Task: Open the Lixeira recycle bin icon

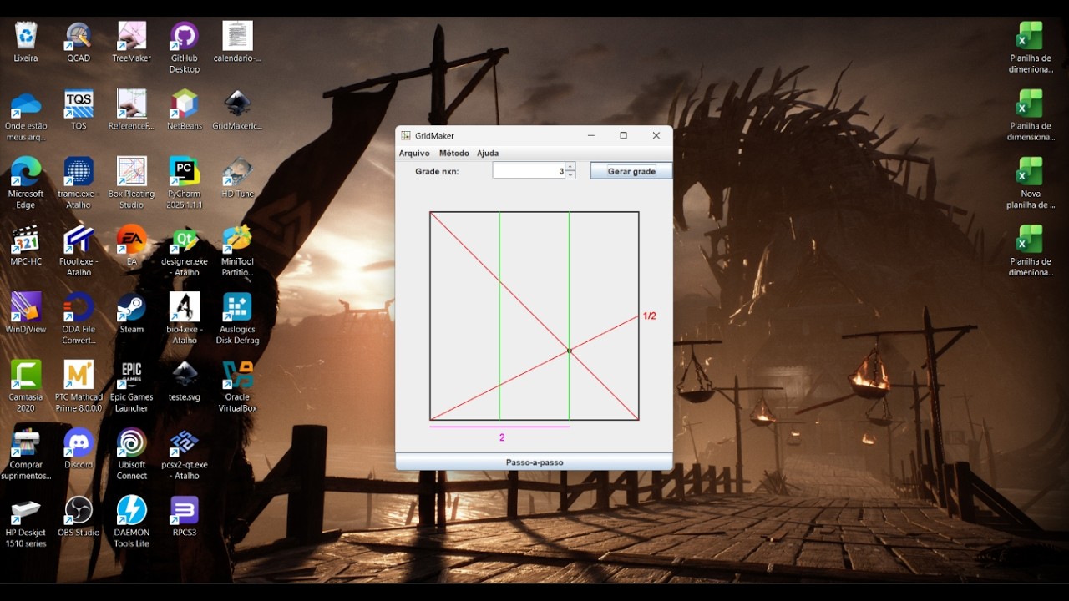Action: [26, 42]
